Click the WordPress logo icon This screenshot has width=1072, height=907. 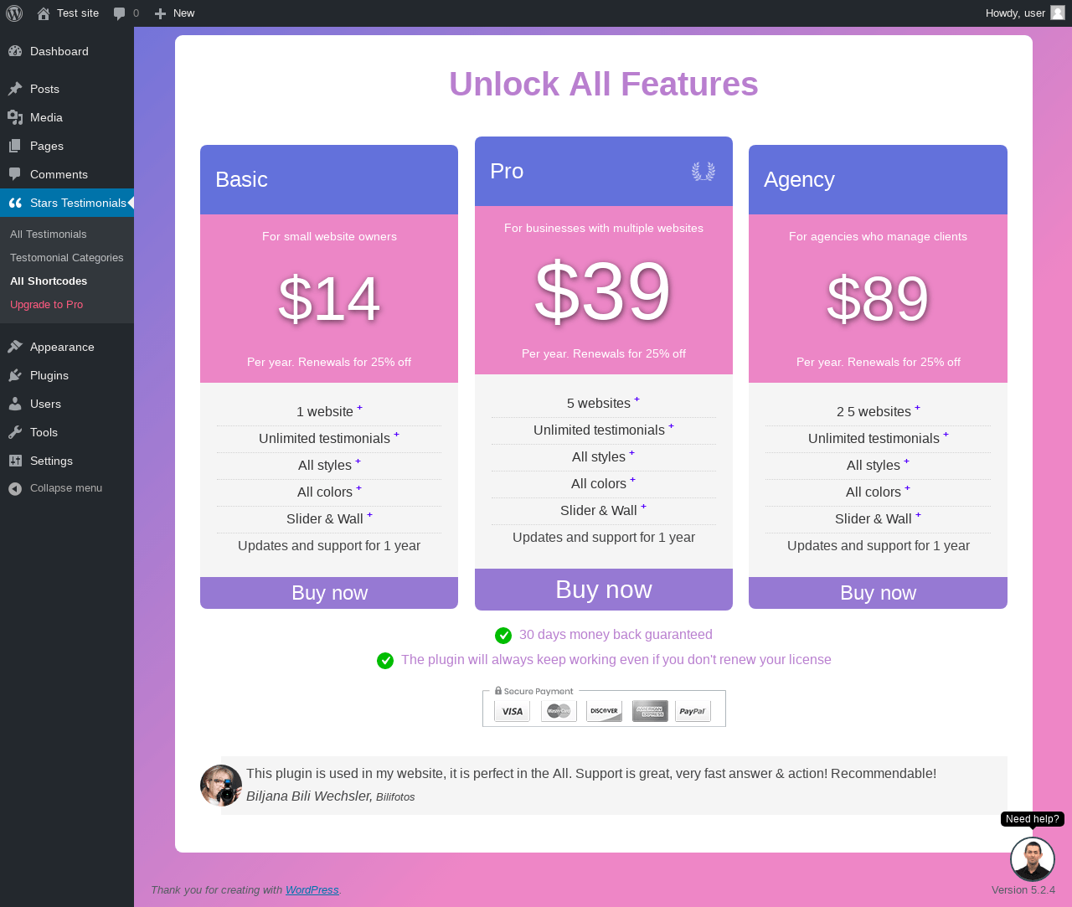coord(14,13)
